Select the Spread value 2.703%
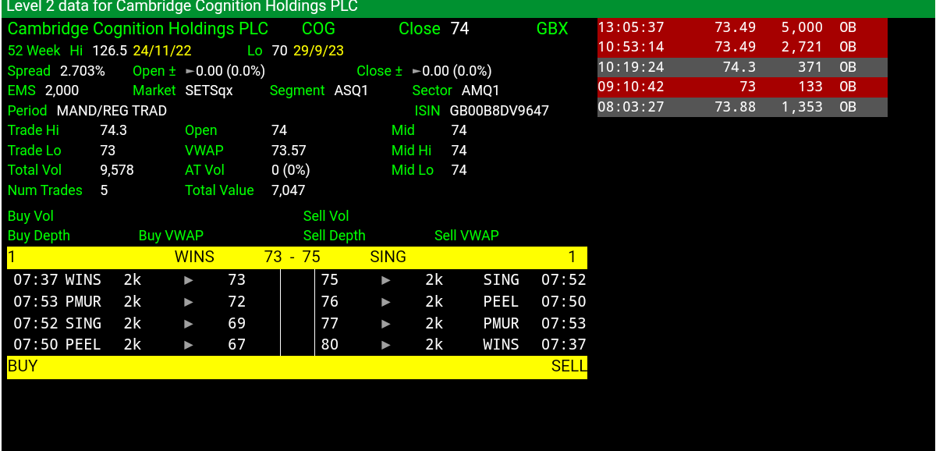This screenshot has height=451, width=936. (x=83, y=71)
